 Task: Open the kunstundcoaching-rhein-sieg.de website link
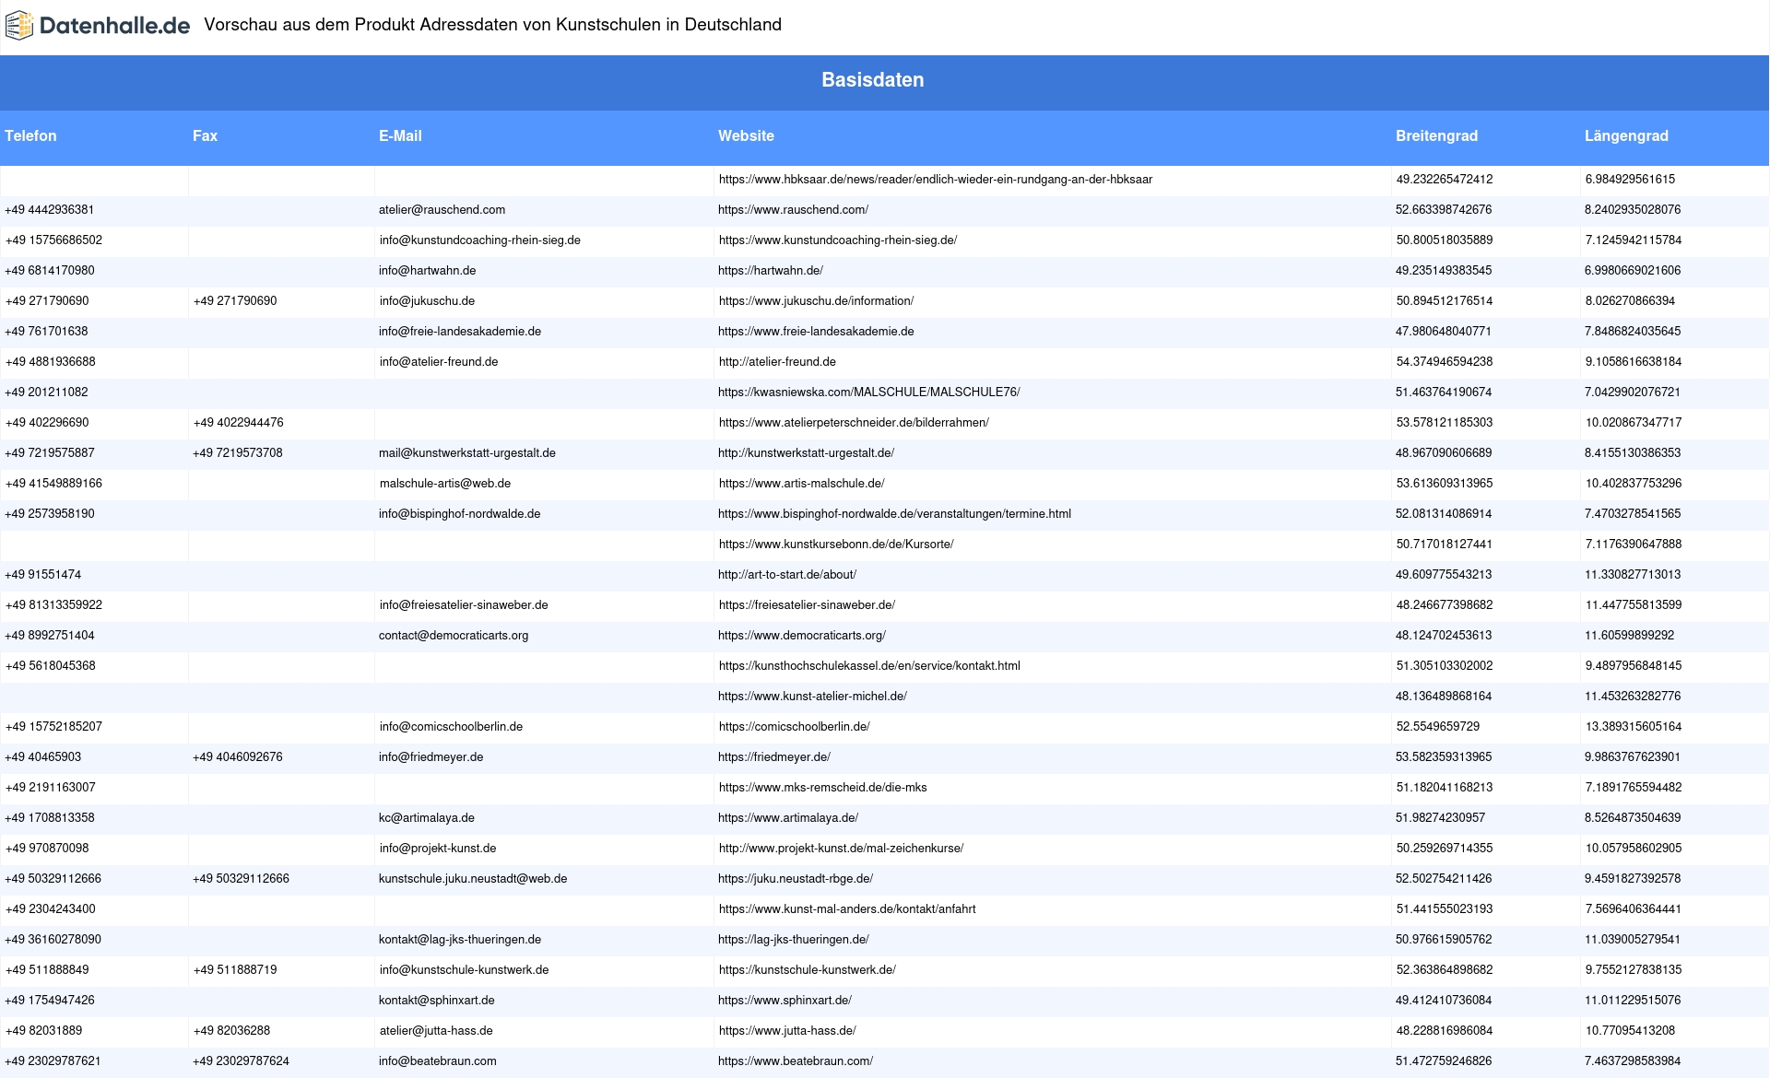pyautogui.click(x=838, y=240)
